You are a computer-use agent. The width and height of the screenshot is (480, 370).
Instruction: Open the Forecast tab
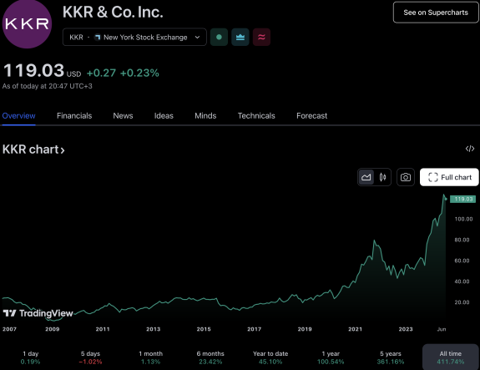311,116
